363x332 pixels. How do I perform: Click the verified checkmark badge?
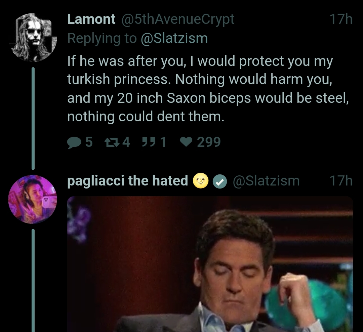(x=220, y=181)
